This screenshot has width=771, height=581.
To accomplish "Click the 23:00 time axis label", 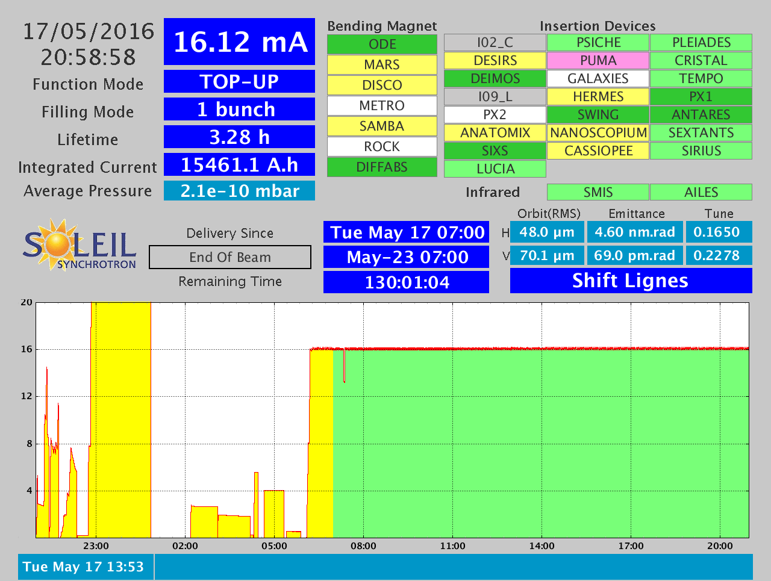I will pyautogui.click(x=96, y=546).
